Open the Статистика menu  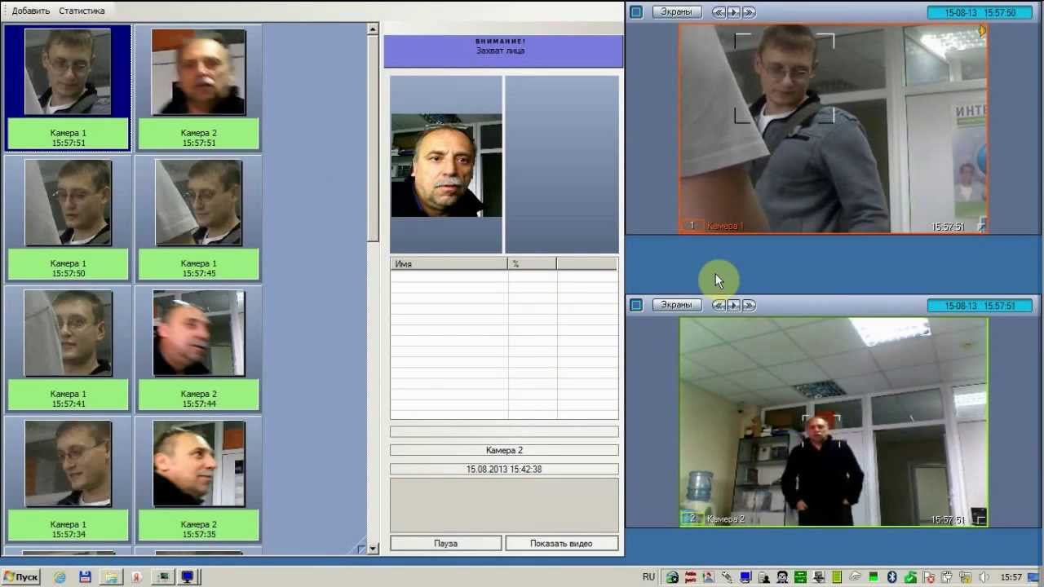coord(82,11)
